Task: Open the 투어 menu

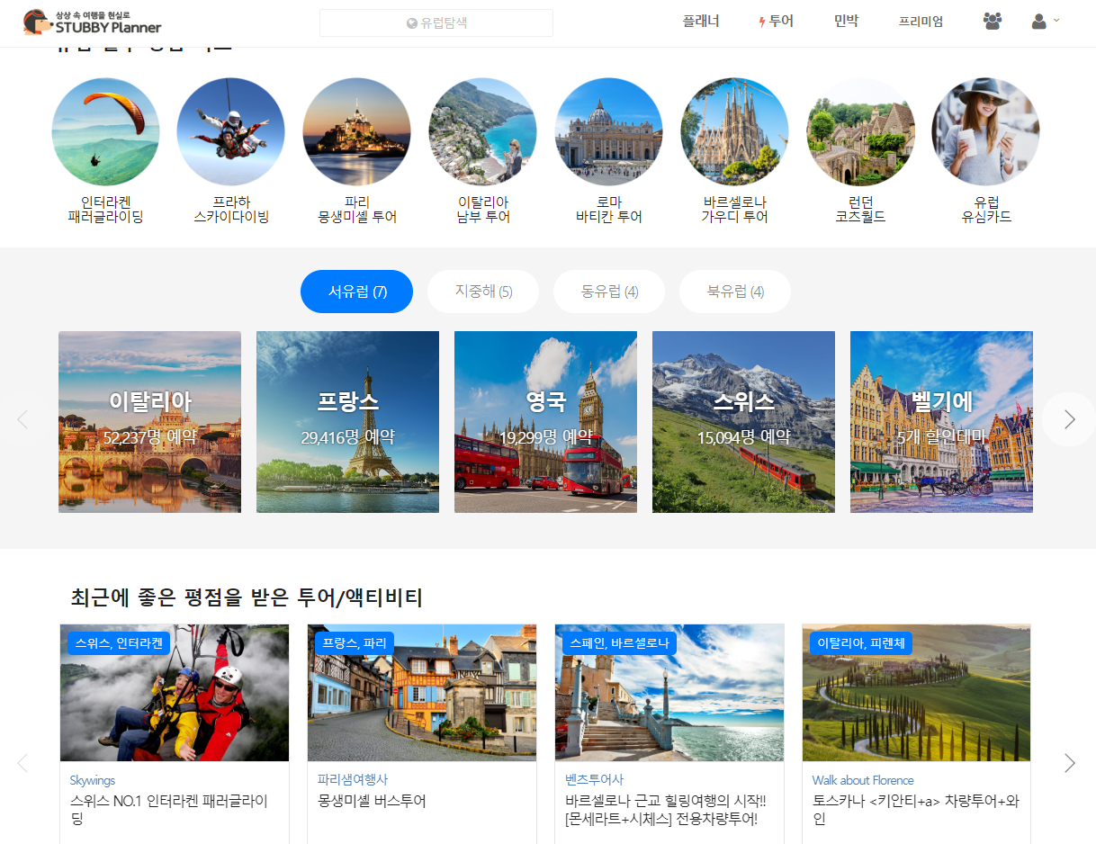Action: (x=777, y=22)
